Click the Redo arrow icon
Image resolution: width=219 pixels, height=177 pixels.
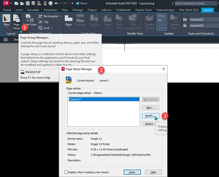pyautogui.click(x=64, y=3)
